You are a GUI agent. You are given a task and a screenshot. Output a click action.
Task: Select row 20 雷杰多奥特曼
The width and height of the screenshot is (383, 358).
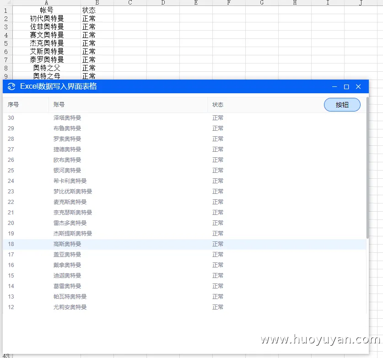pos(184,223)
